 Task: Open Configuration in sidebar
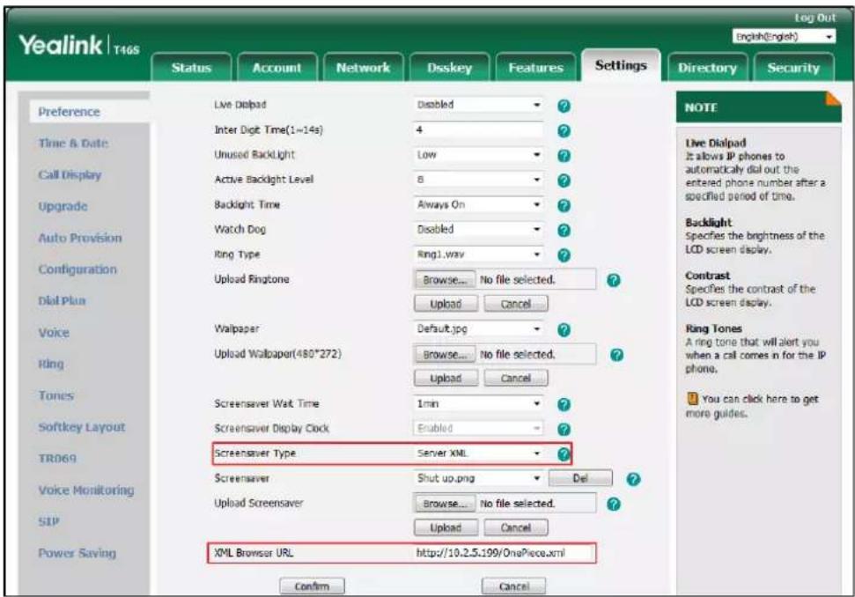tap(77, 269)
